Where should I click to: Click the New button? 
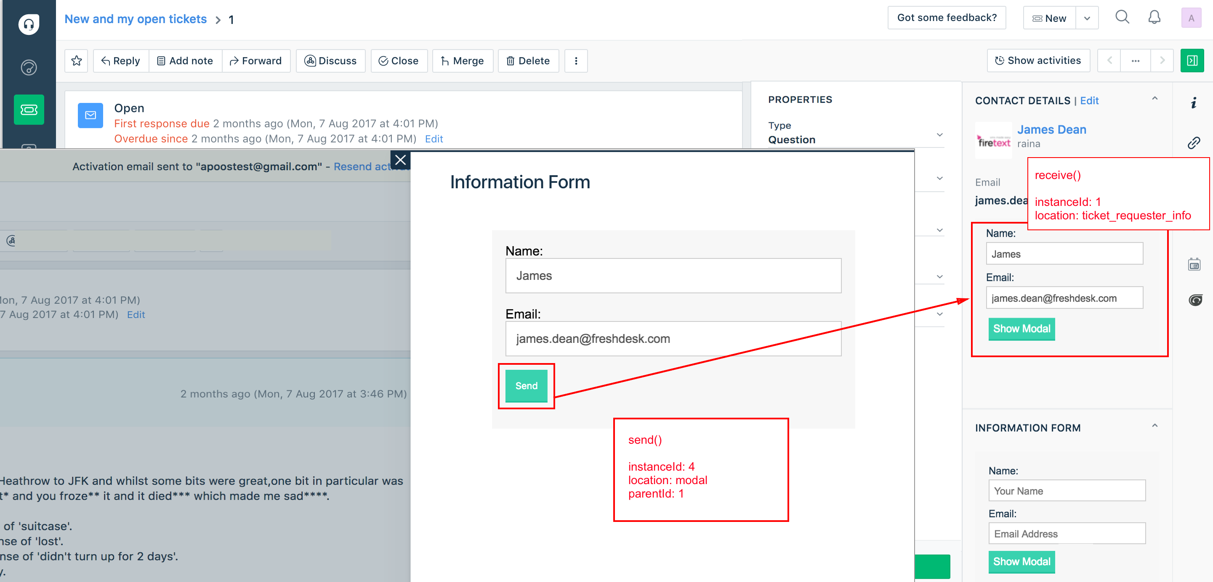coord(1049,18)
